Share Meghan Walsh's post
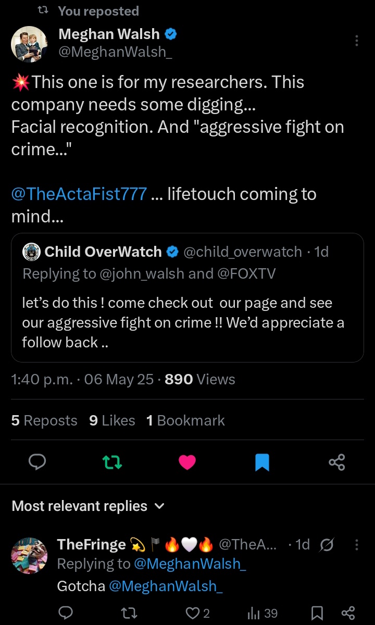 (x=337, y=462)
